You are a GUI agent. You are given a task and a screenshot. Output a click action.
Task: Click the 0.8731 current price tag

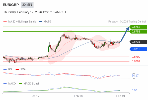pyautogui.click(x=138, y=42)
